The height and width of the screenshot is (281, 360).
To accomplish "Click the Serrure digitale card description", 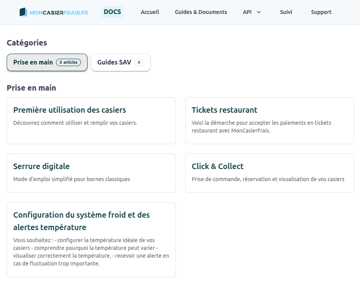I will click(x=72, y=179).
